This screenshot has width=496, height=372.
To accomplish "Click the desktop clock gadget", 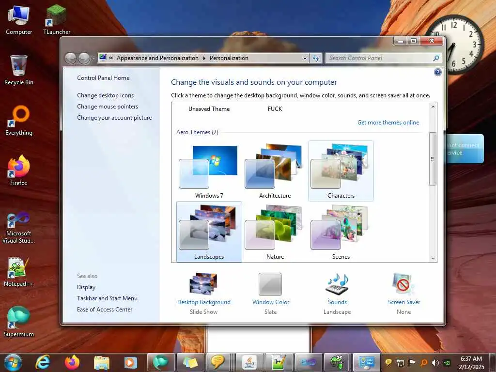I will click(453, 44).
